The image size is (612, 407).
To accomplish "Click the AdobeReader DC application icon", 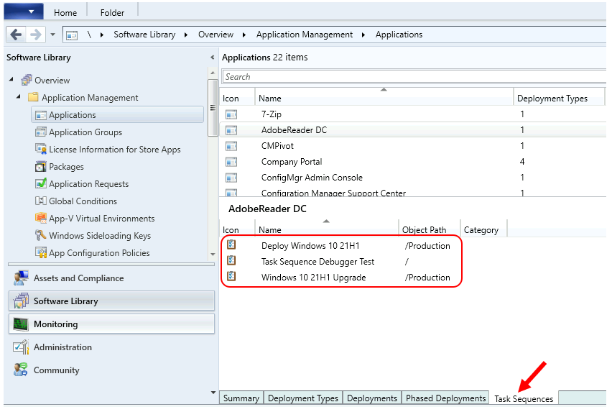I will 231,130.
